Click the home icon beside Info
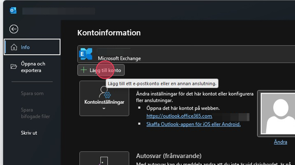Image resolution: width=295 pixels, height=165 pixels. click(14, 47)
